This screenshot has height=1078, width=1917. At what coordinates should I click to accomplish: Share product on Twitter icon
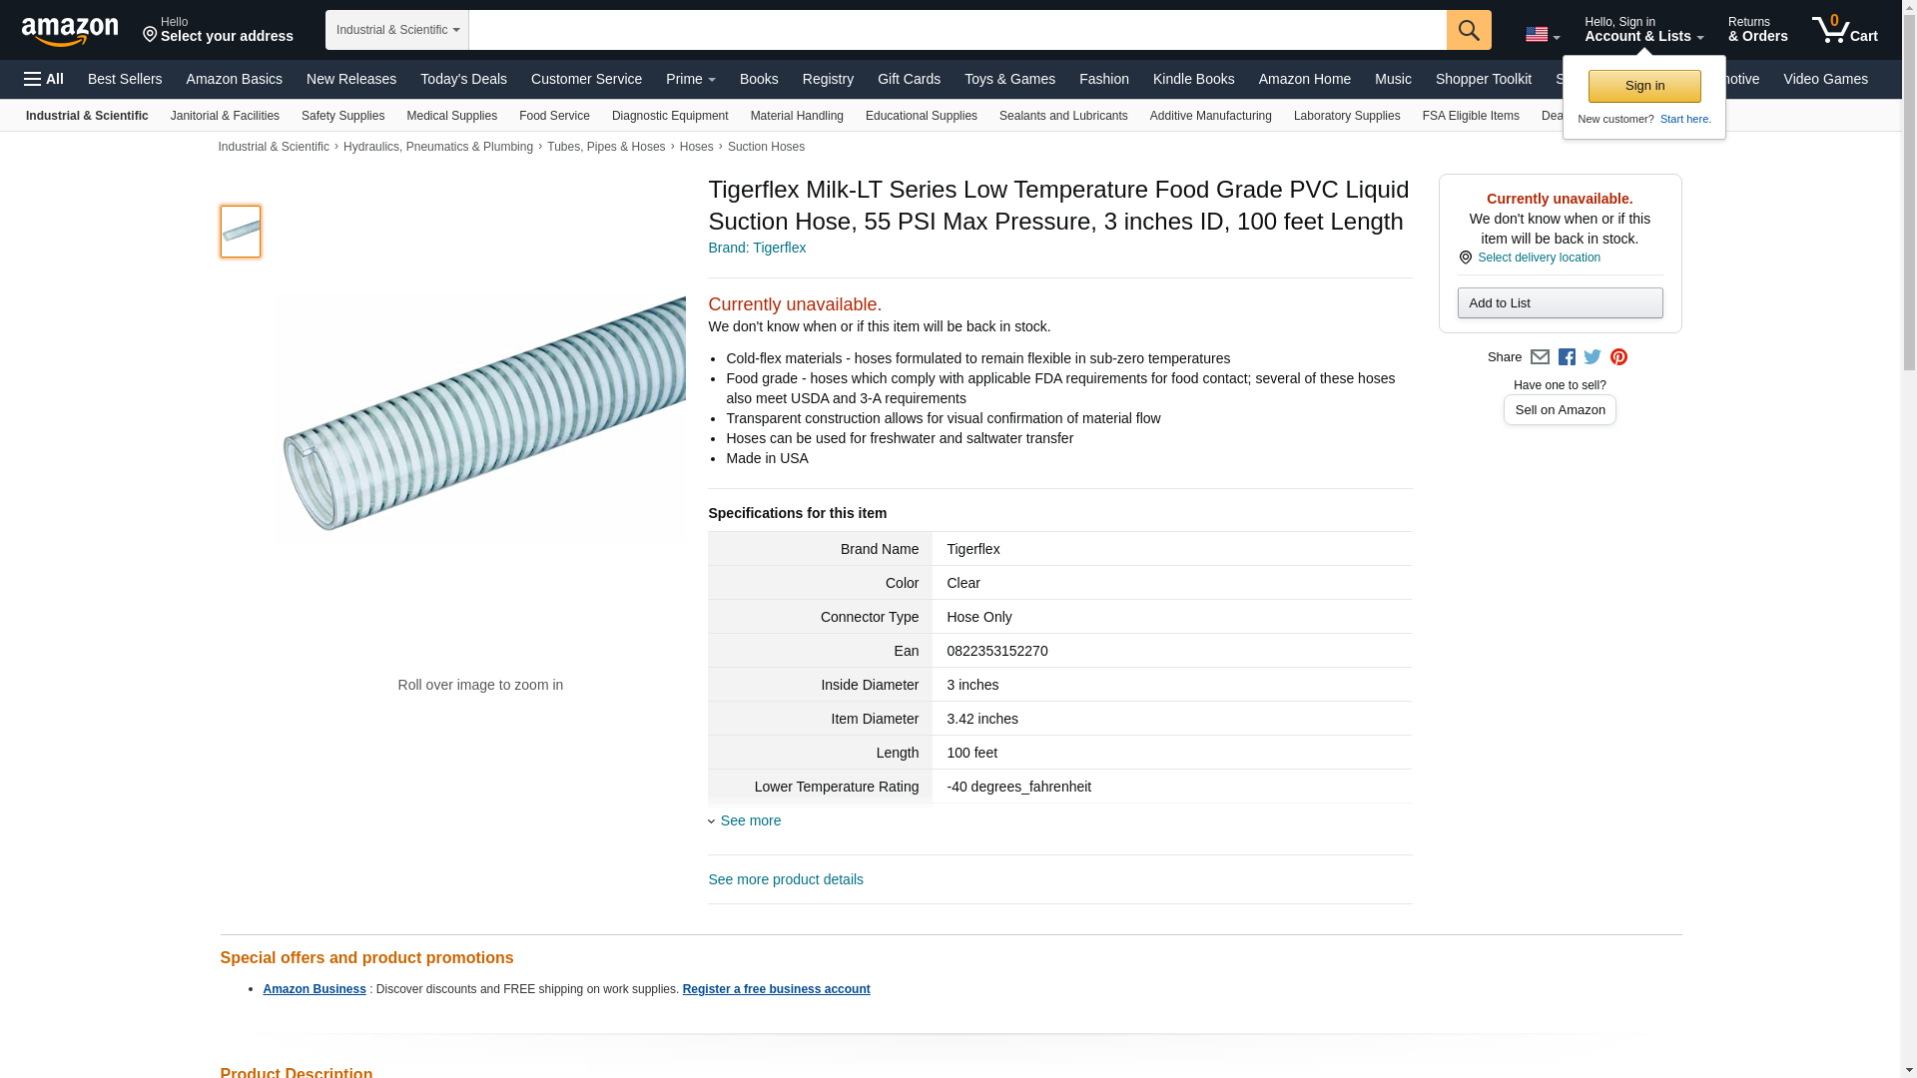(x=1593, y=357)
